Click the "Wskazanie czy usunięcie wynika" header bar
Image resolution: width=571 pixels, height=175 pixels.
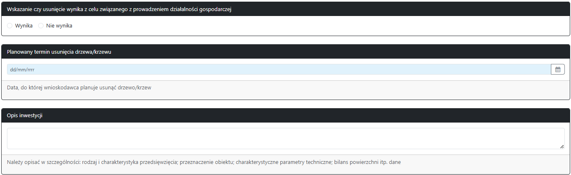coord(119,9)
